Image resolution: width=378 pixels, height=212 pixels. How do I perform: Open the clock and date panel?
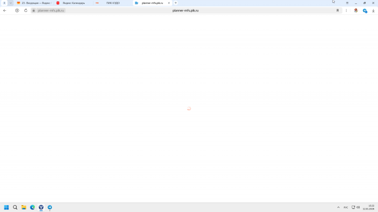click(369, 208)
